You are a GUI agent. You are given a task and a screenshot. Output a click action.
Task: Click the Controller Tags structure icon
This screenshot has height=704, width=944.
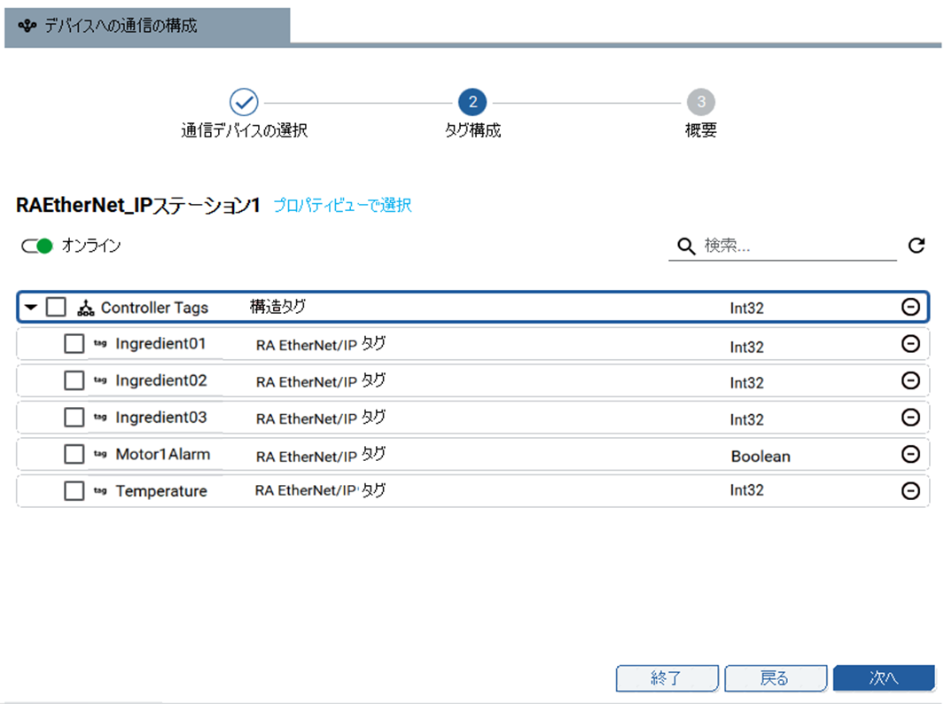coord(85,308)
